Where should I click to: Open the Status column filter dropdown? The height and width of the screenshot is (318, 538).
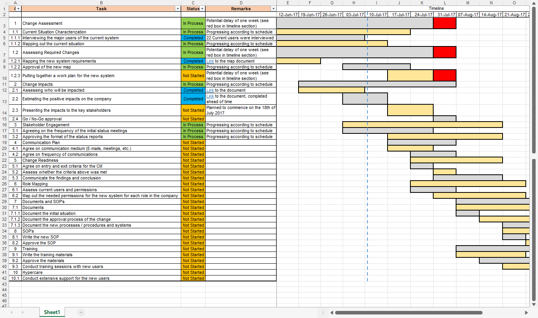(202, 9)
